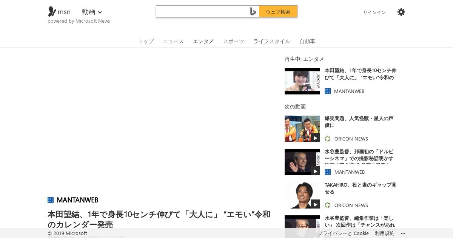Select the エンタメ tab
The height and width of the screenshot is (238, 453).
tap(203, 41)
